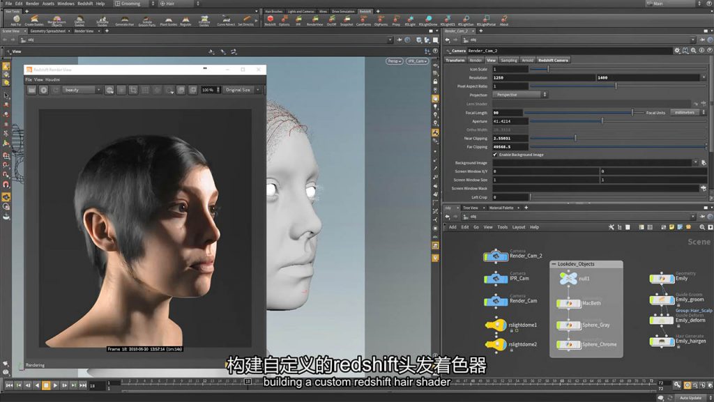The image size is (714, 402).
Task: Click the Reguide shelf tool
Action: pyautogui.click(x=185, y=20)
